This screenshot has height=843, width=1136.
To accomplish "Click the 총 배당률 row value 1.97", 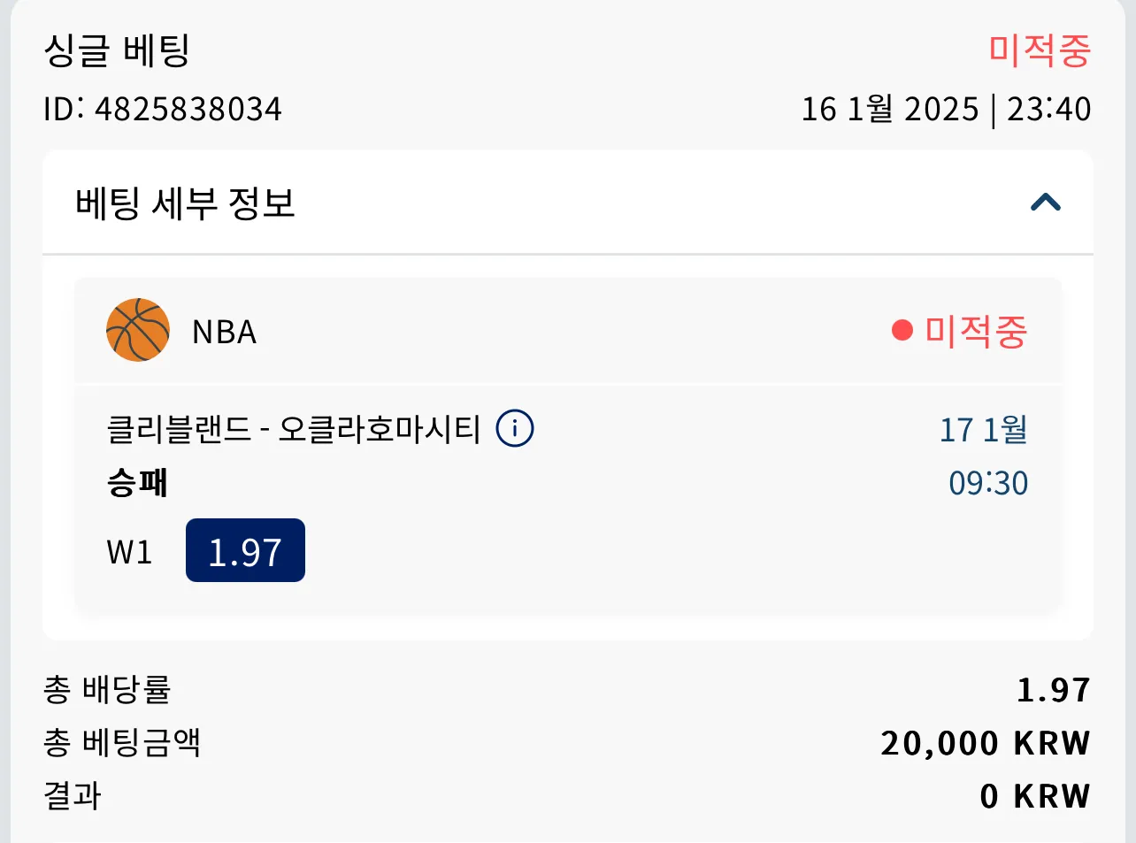I will tap(1054, 690).
